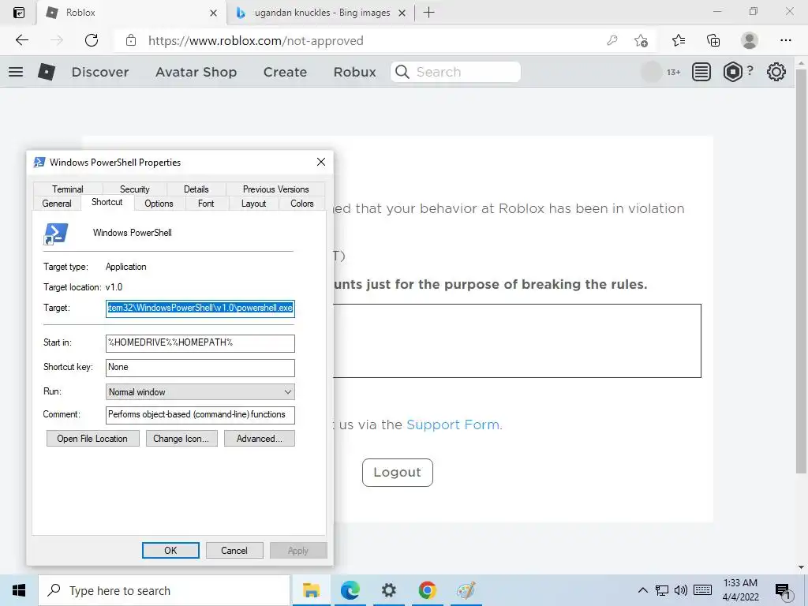Open the Font tab

[x=206, y=204]
